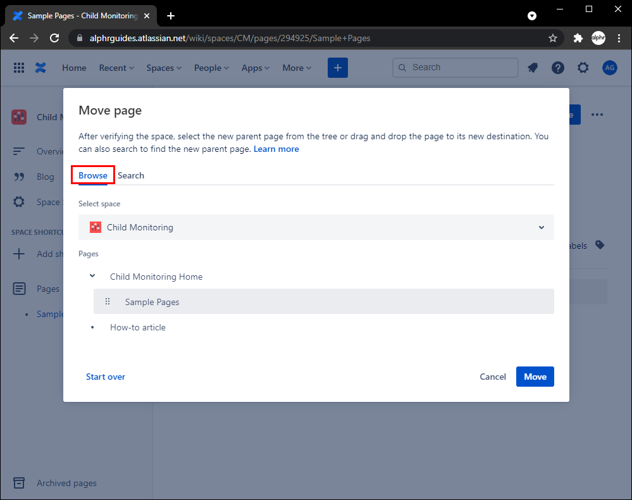Open the help question mark icon
The image size is (632, 500).
click(x=557, y=68)
